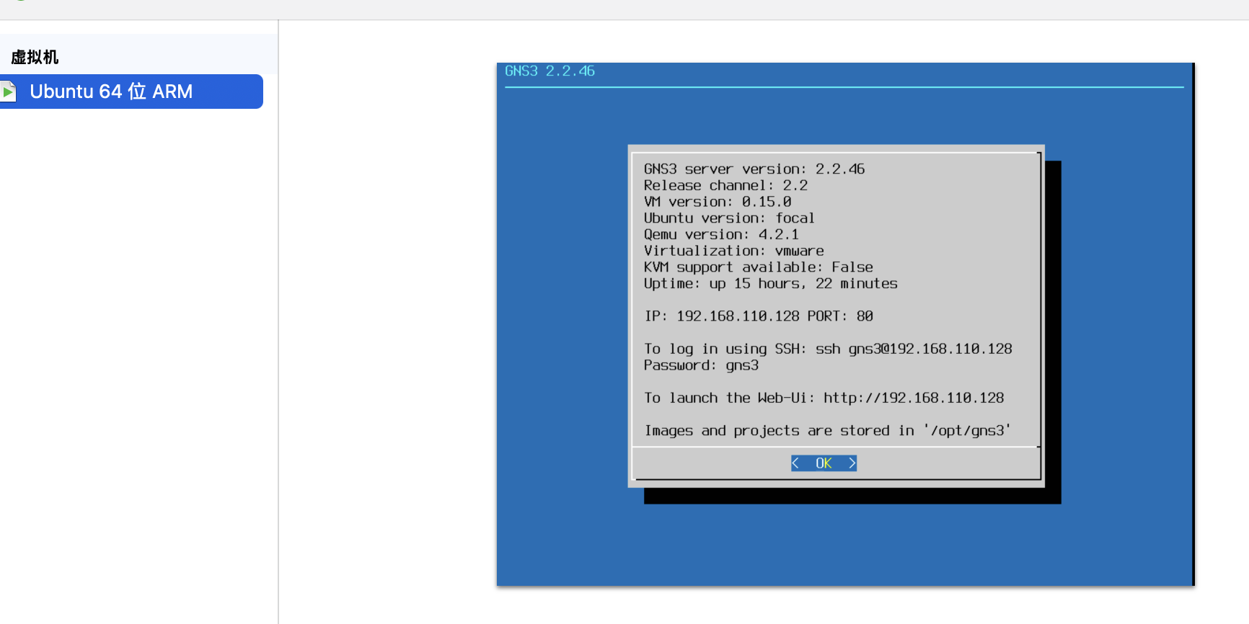
Task: Click the running VM icon beside Ubuntu 64
Action: pos(8,92)
